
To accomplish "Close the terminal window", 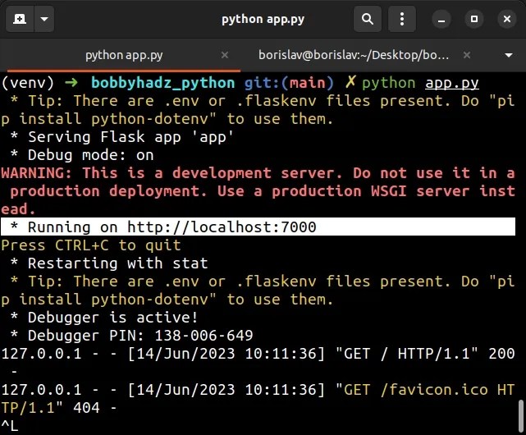I will [507, 19].
